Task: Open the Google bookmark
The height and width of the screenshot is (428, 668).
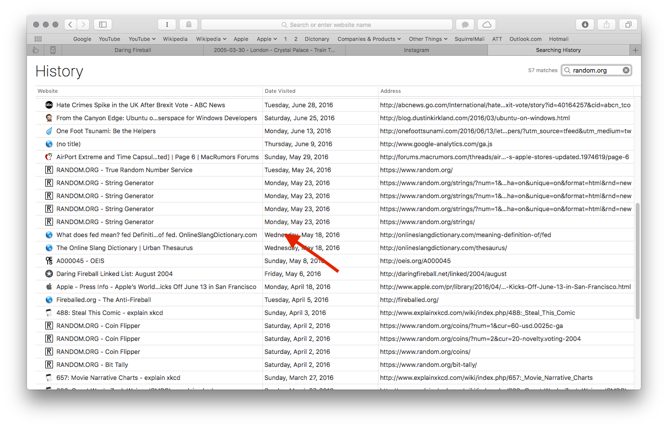Action: (x=82, y=39)
